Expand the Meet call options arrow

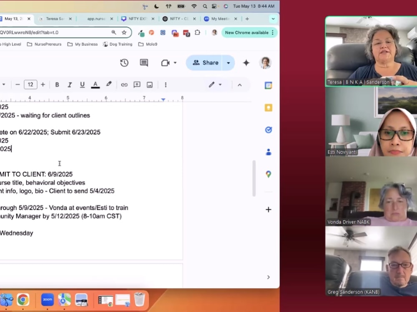pyautogui.click(x=175, y=63)
